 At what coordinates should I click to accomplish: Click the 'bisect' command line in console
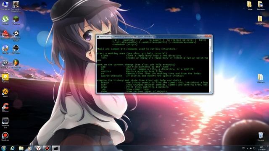[154, 82]
